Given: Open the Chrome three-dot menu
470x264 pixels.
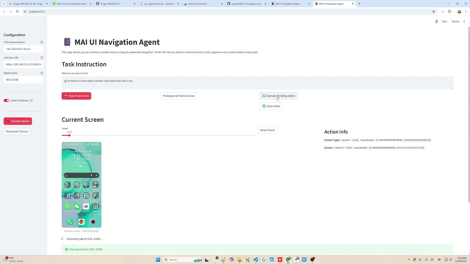Looking at the screenshot, I should pos(466,11).
